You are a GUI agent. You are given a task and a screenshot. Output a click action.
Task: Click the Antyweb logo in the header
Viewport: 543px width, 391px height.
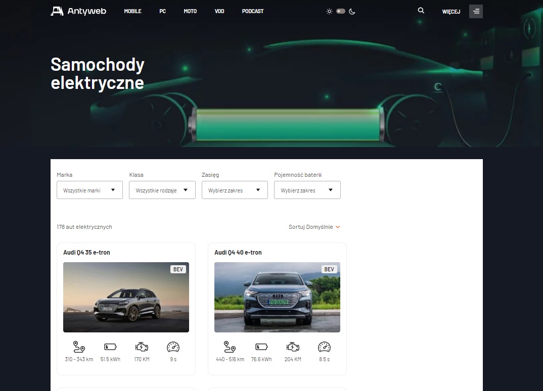78,11
